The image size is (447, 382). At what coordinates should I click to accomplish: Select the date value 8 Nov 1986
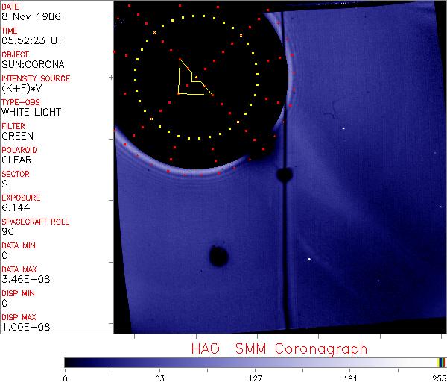[x=28, y=16]
